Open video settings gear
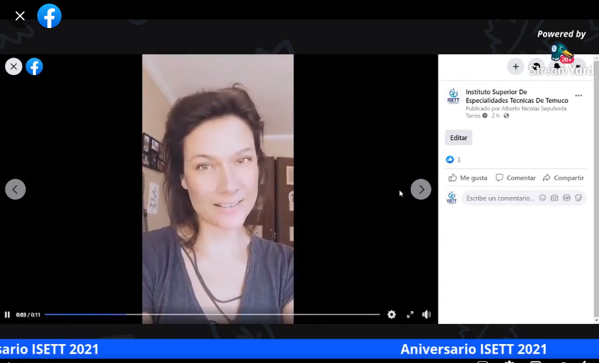Screen dimensions: 599x363 click(391, 315)
